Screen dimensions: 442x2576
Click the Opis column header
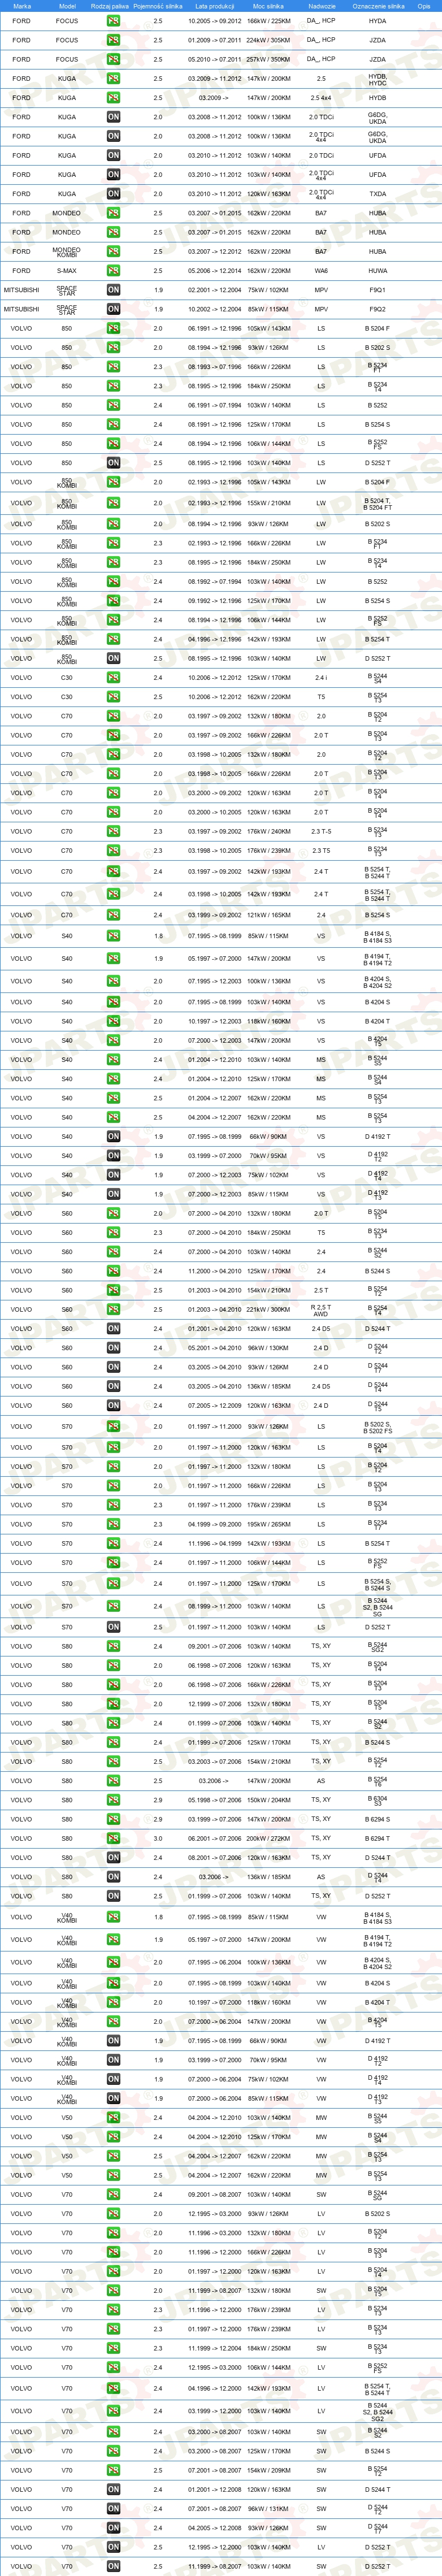pos(424,6)
